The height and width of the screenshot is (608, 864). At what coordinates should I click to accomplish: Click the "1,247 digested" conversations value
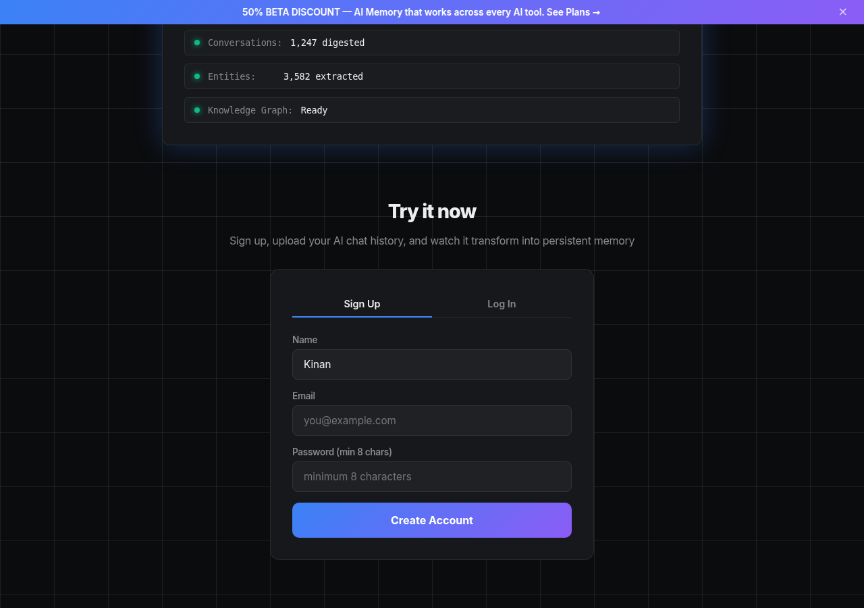(x=327, y=43)
